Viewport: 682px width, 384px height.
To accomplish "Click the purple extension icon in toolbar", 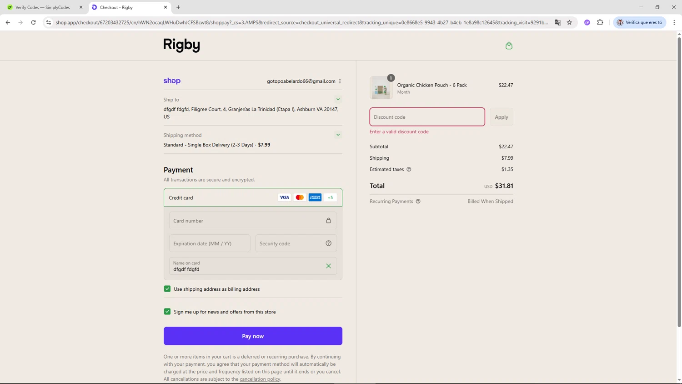I will [587, 22].
